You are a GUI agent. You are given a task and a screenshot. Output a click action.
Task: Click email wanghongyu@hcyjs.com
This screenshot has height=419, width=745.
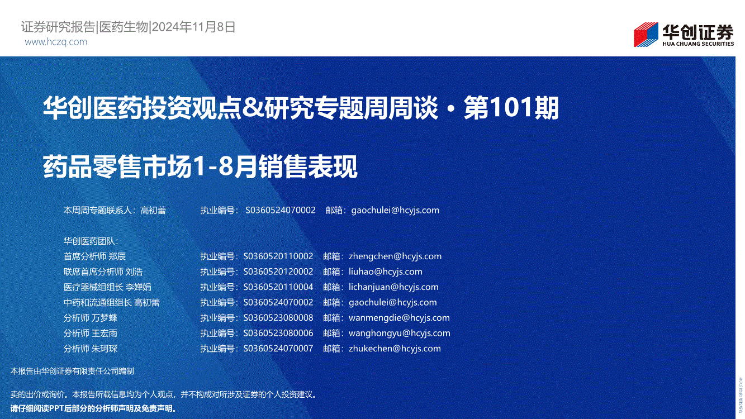coord(400,333)
